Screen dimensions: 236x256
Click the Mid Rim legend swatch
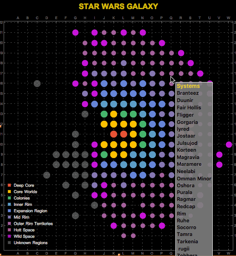(9, 217)
